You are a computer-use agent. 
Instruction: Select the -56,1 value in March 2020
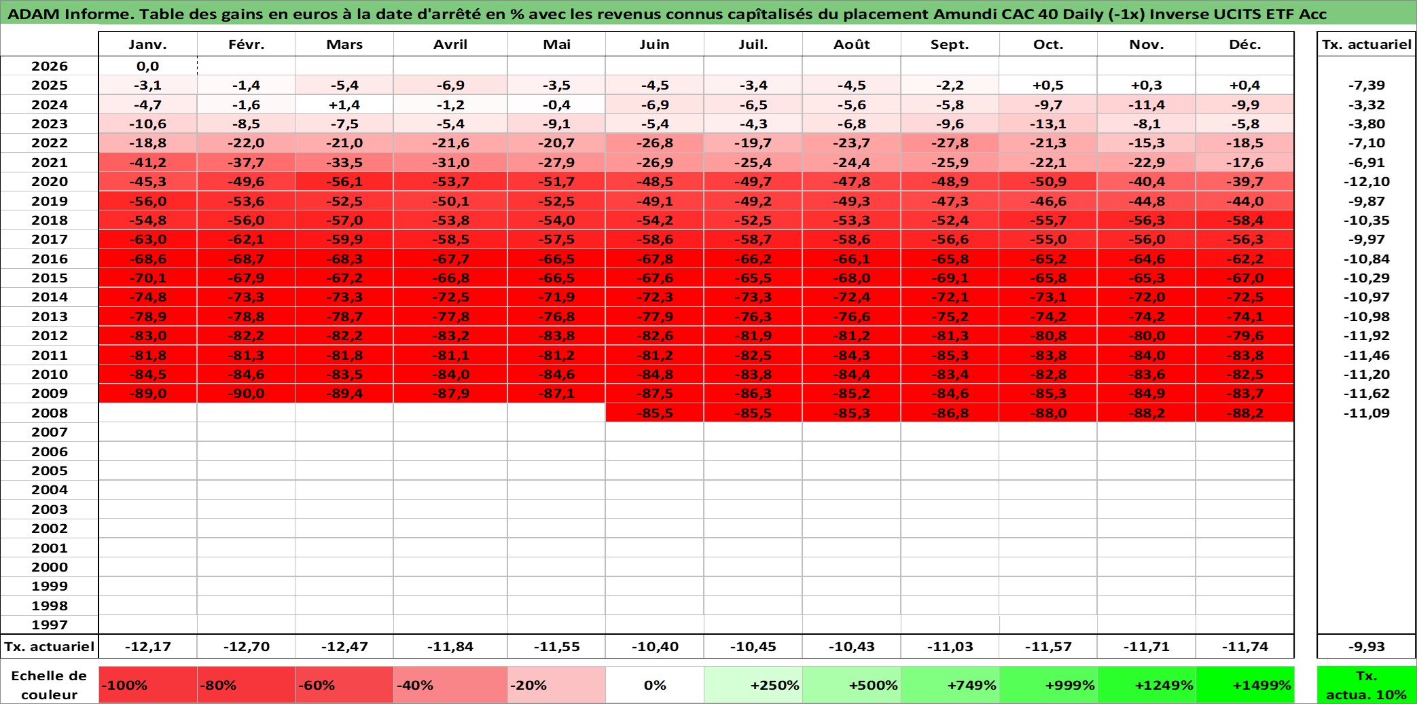(344, 181)
